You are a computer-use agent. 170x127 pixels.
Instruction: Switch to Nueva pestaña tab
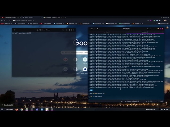click(x=32, y=17)
